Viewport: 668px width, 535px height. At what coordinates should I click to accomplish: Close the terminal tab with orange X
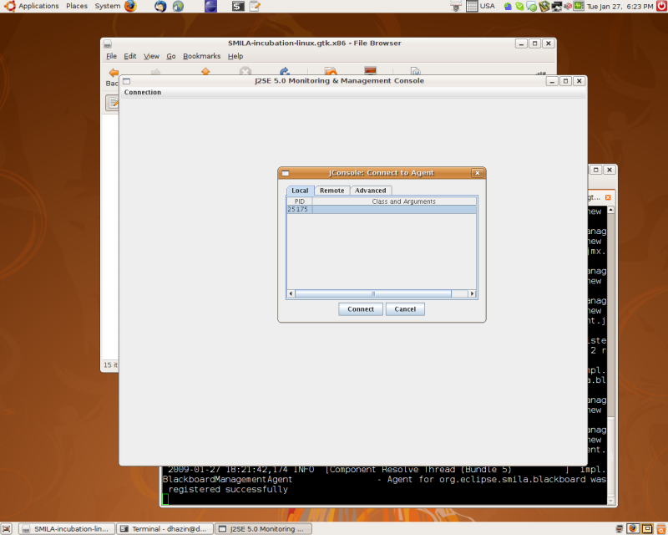pyautogui.click(x=608, y=197)
